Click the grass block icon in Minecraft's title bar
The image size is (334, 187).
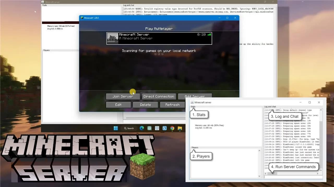82,18
